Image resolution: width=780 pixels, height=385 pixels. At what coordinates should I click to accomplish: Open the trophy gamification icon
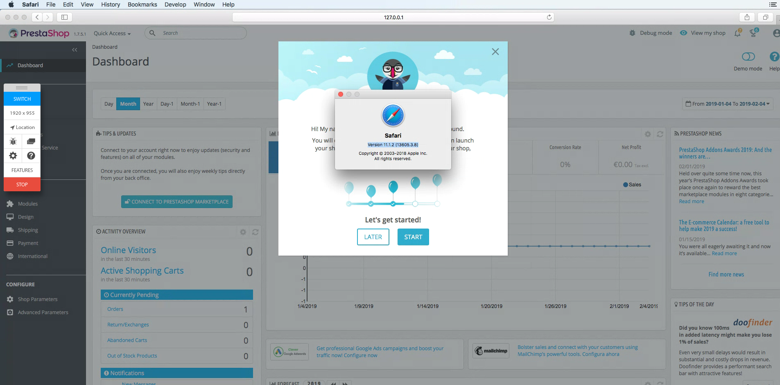[753, 33]
